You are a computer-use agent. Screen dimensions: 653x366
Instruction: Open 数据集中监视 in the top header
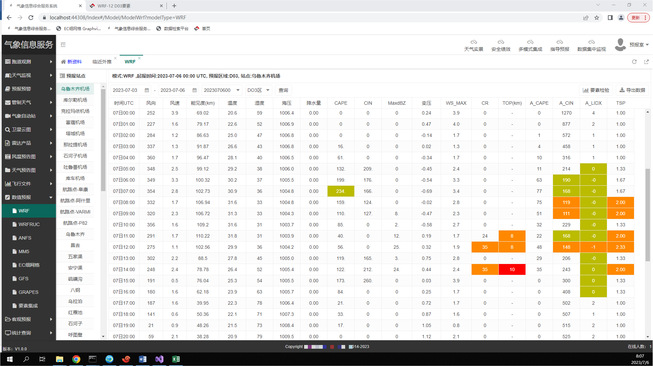coord(592,45)
